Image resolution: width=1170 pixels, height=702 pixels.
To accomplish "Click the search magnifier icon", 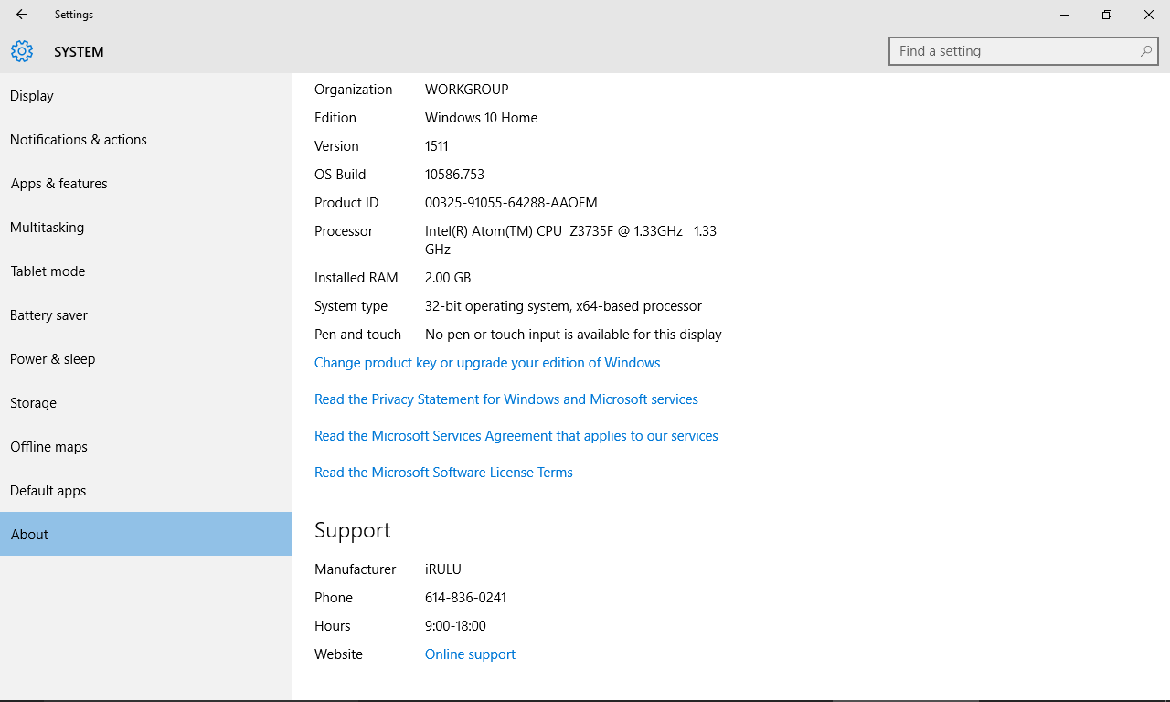I will [1145, 51].
